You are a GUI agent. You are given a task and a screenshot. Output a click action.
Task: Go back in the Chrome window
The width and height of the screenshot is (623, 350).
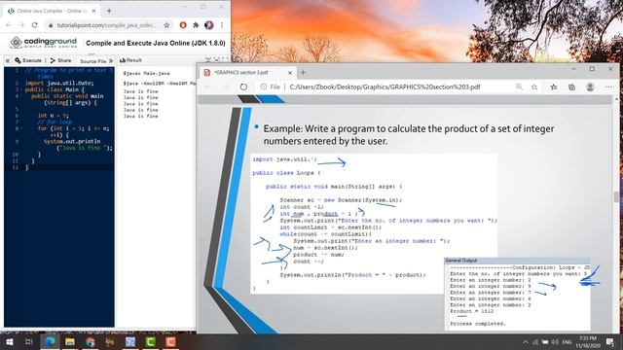coord(9,25)
